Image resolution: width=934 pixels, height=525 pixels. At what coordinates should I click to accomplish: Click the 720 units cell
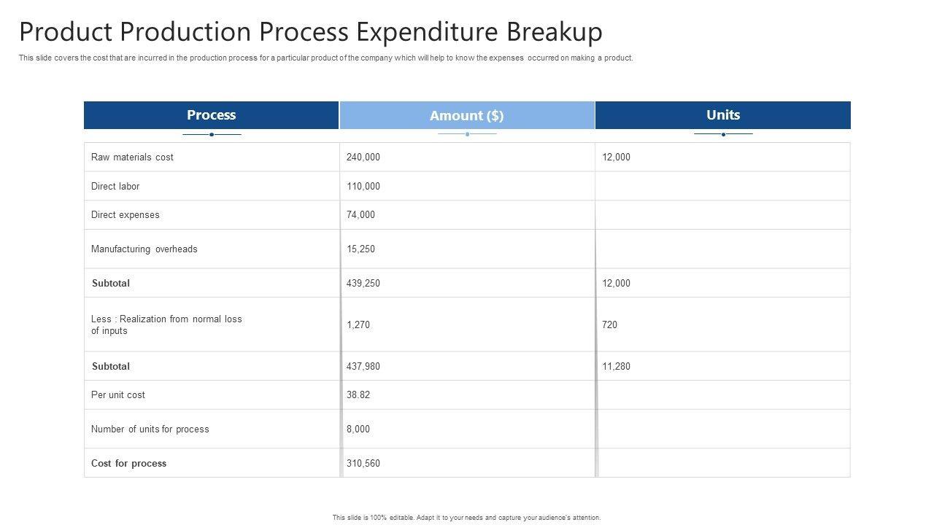[609, 325]
